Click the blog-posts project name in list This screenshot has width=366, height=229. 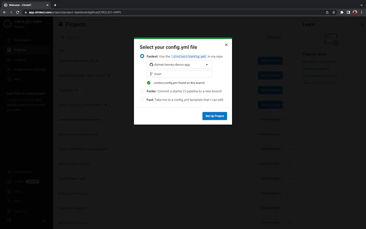click(66, 90)
